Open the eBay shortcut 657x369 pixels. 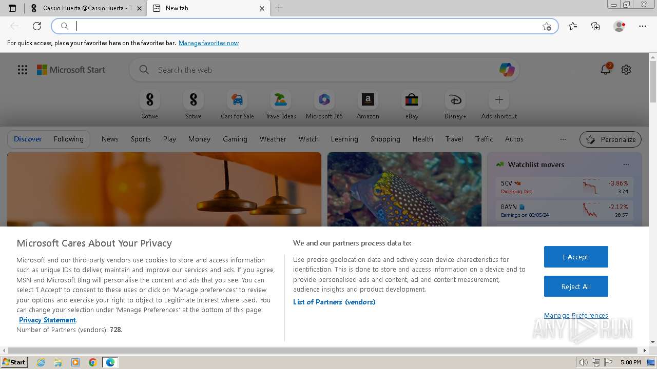(x=412, y=105)
